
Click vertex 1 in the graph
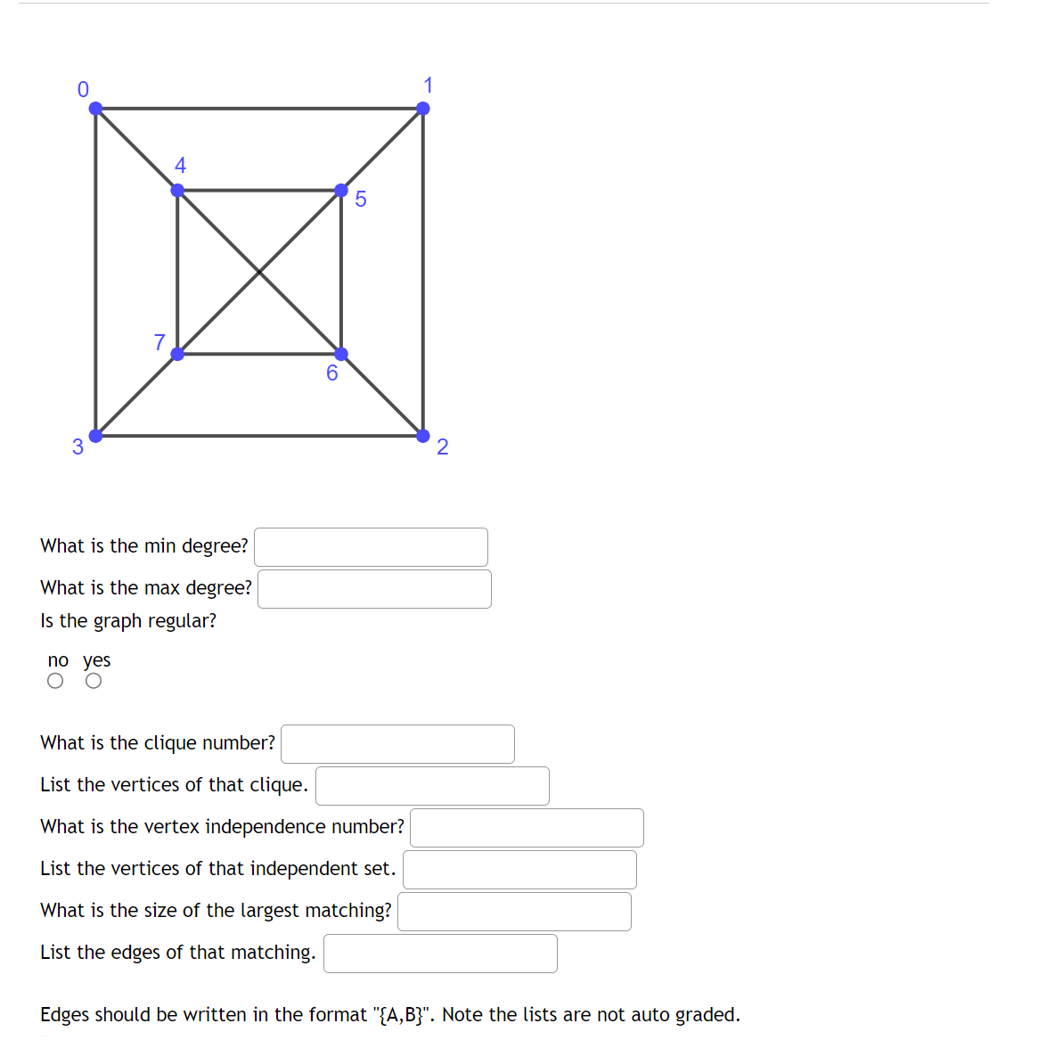[422, 108]
